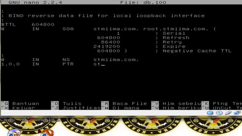The image size is (242, 136).
Task: Click the ; Expire comment
Action: [171, 46]
